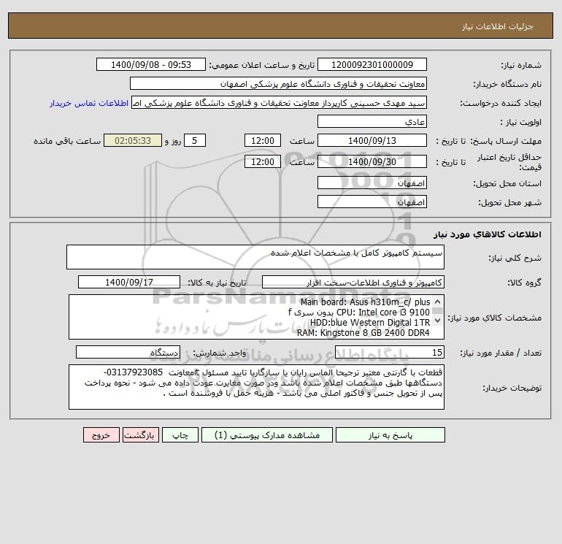
Task: Click the text RAM: Kingstone 8 GB 2400 DDR4
Action: coord(363,333)
